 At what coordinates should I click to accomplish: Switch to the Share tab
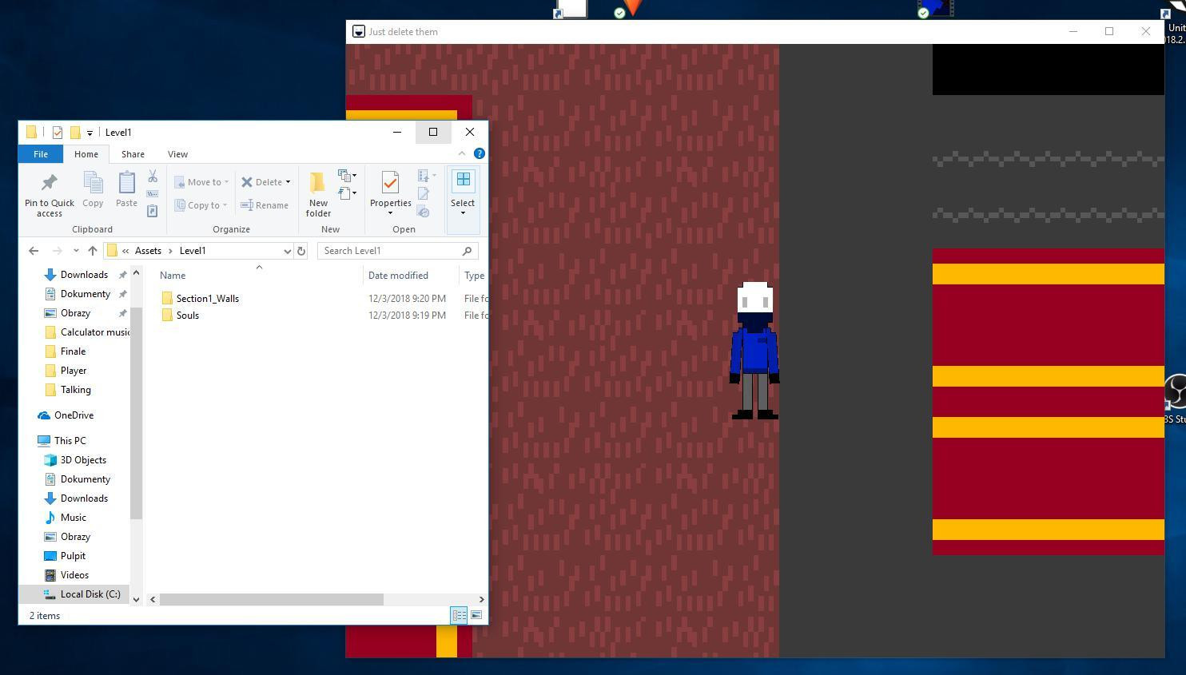pos(133,154)
